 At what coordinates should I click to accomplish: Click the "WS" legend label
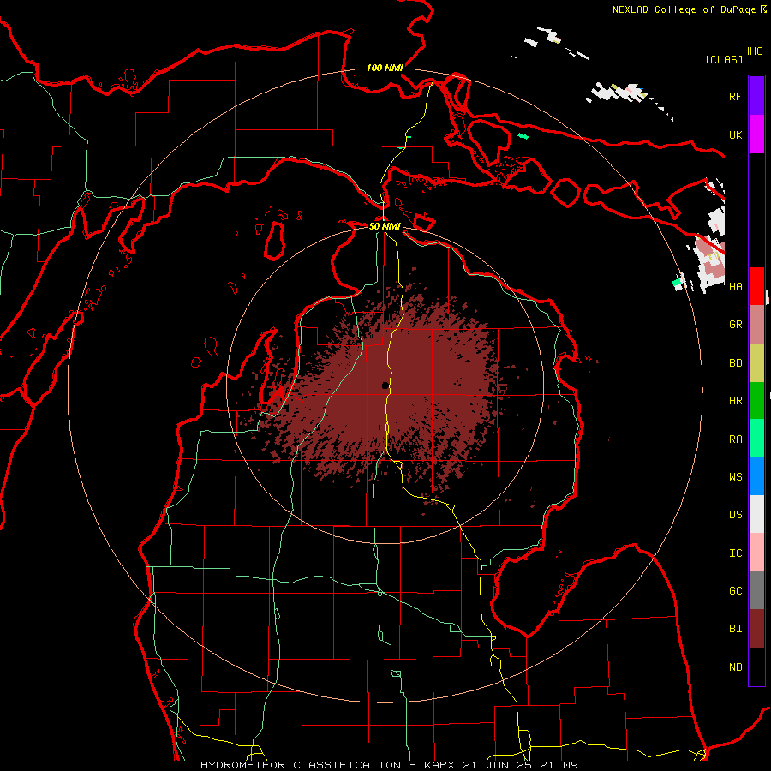(x=735, y=476)
